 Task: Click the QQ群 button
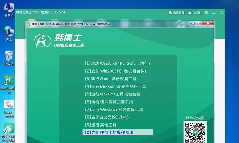(x=194, y=13)
